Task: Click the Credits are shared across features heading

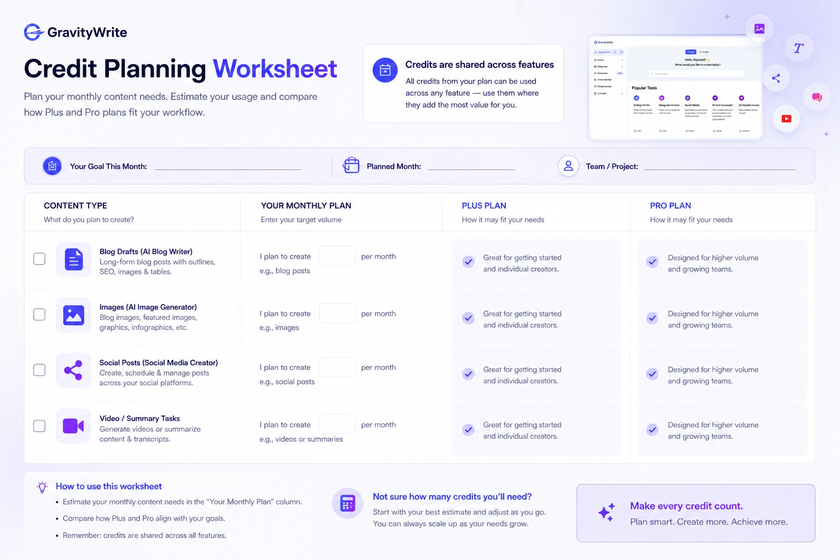Action: tap(480, 65)
